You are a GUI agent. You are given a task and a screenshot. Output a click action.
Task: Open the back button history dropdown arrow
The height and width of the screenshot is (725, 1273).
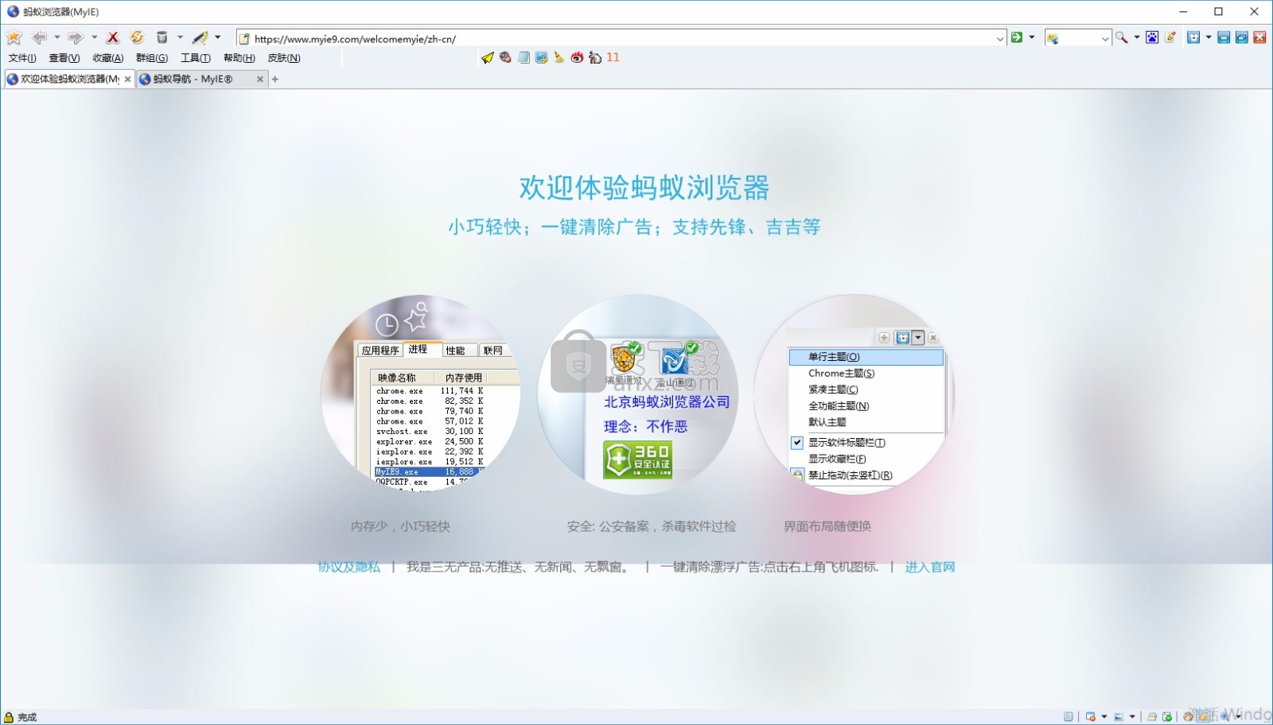point(56,37)
